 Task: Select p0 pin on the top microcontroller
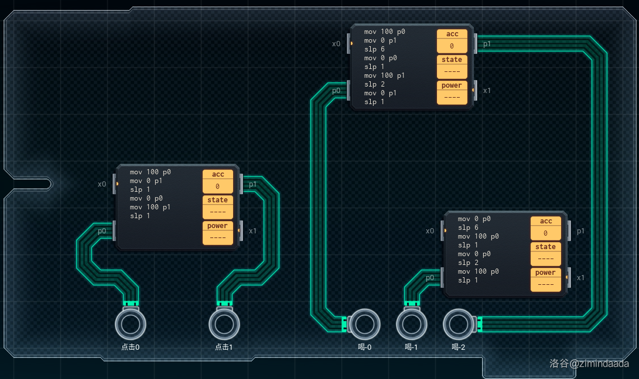(348, 91)
